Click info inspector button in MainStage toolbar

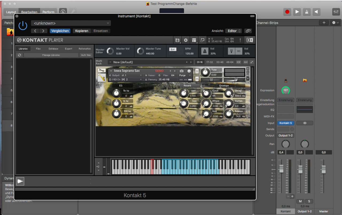tap(63, 12)
